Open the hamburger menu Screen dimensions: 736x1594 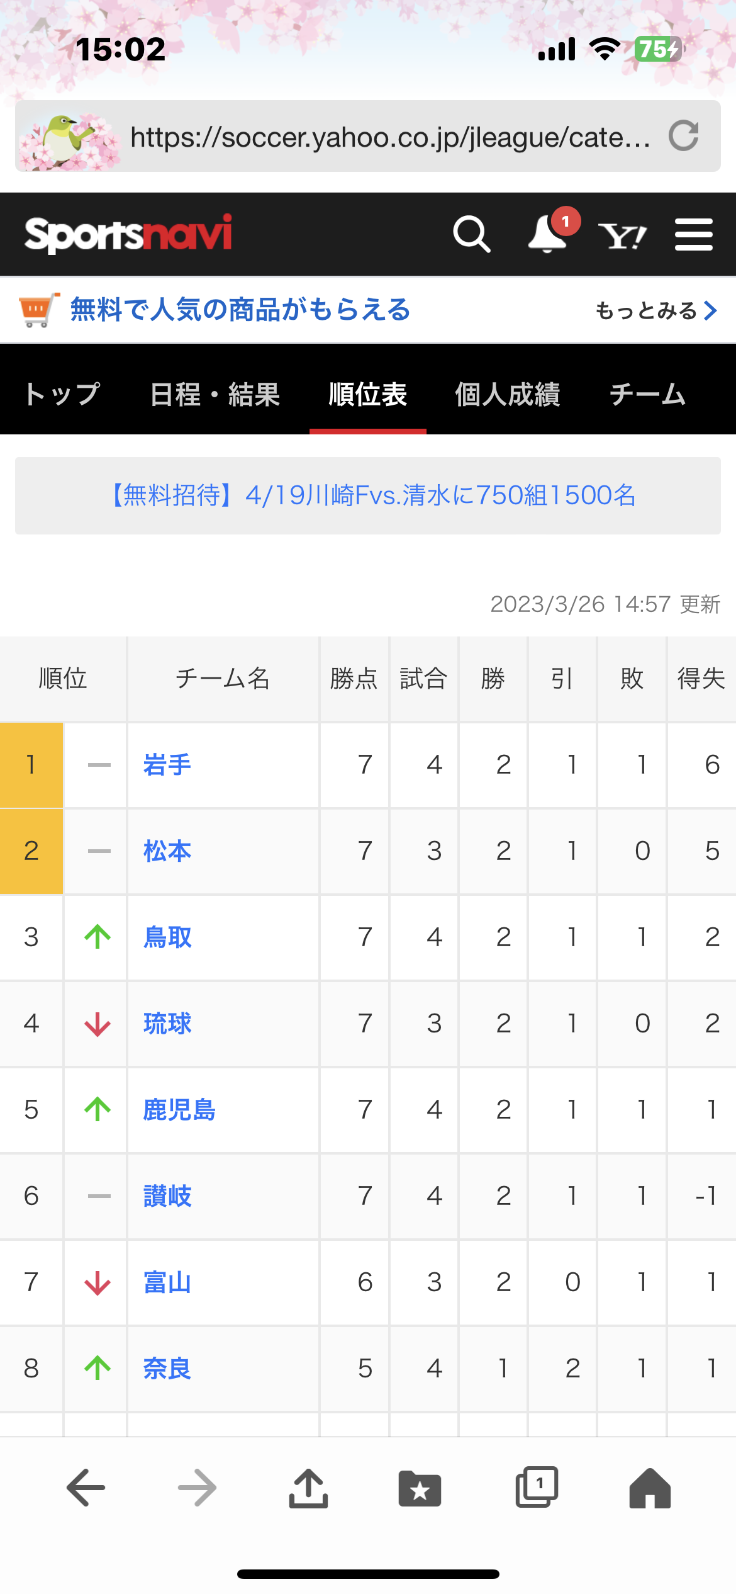click(x=693, y=235)
